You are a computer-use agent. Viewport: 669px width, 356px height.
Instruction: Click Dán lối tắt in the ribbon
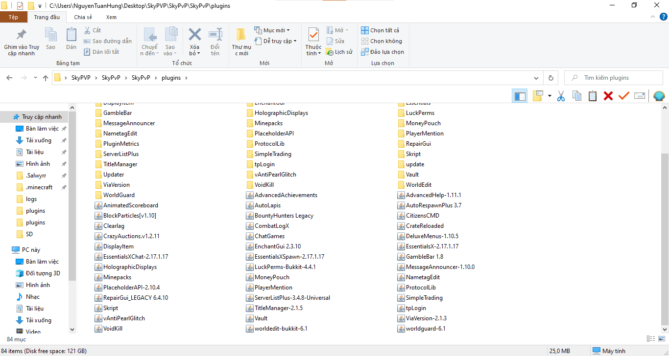click(101, 52)
